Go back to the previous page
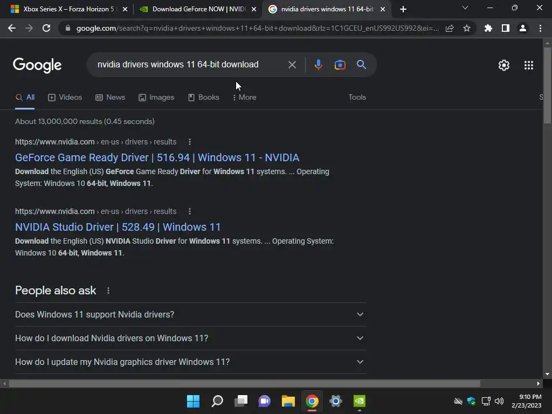The image size is (552, 414). pyautogui.click(x=12, y=28)
